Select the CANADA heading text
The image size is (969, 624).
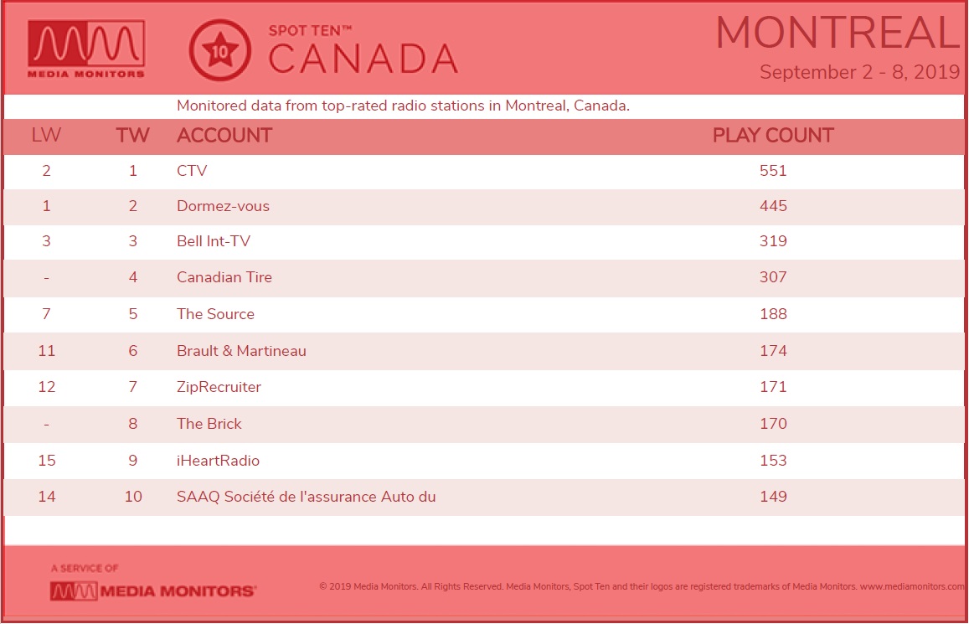pyautogui.click(x=363, y=59)
